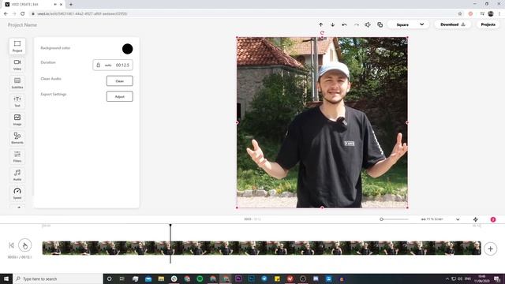Add a new clip with plus button
The width and height of the screenshot is (505, 284).
pyautogui.click(x=490, y=248)
